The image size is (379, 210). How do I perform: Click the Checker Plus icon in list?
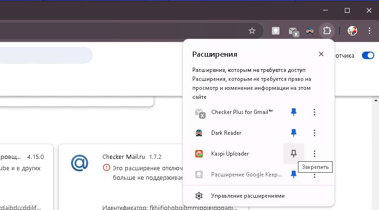(200, 113)
